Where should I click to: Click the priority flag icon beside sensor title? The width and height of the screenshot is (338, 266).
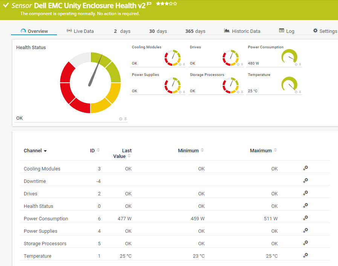click(x=149, y=4)
